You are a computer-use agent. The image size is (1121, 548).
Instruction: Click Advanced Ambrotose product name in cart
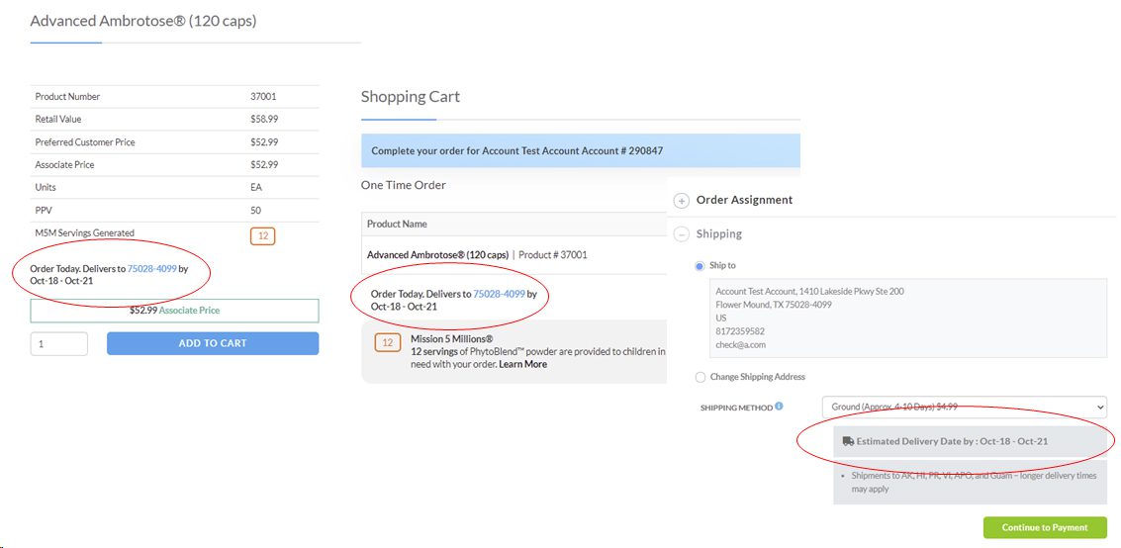click(x=437, y=255)
